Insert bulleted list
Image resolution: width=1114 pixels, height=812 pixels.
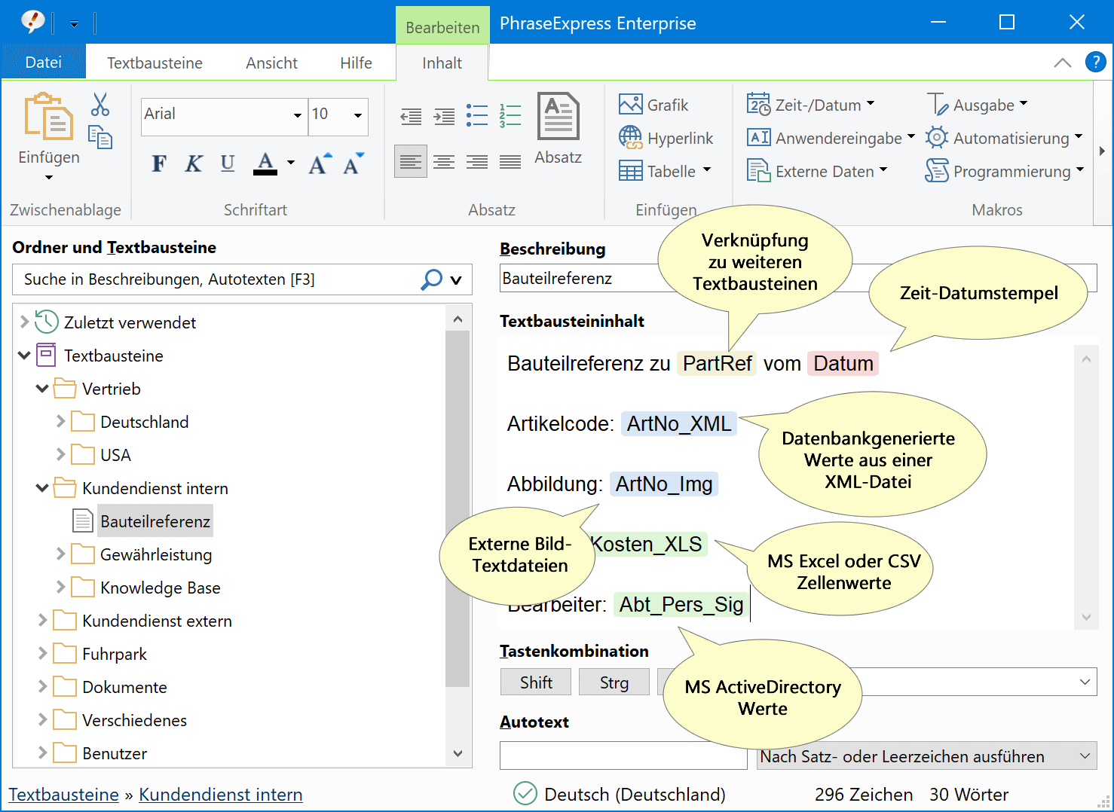477,115
